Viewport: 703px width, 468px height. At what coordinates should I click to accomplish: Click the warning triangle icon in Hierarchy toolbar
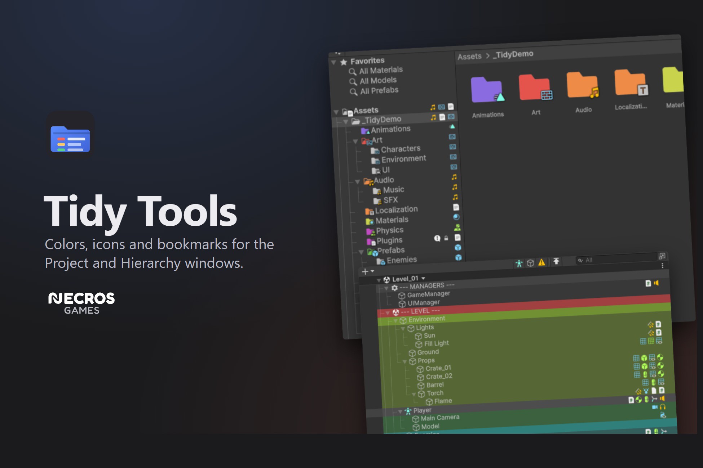pyautogui.click(x=541, y=262)
